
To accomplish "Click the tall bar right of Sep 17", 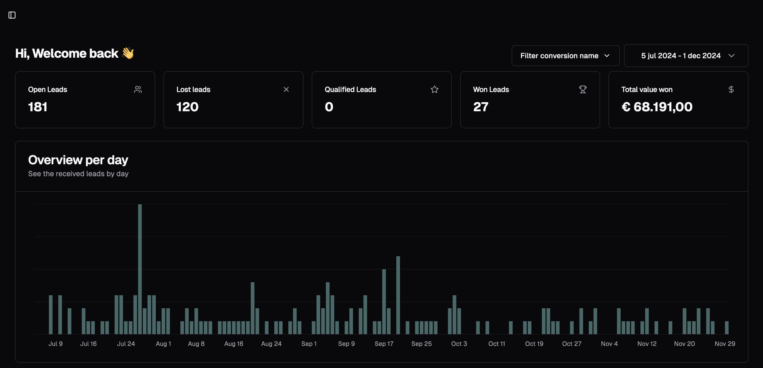I will 398,295.
